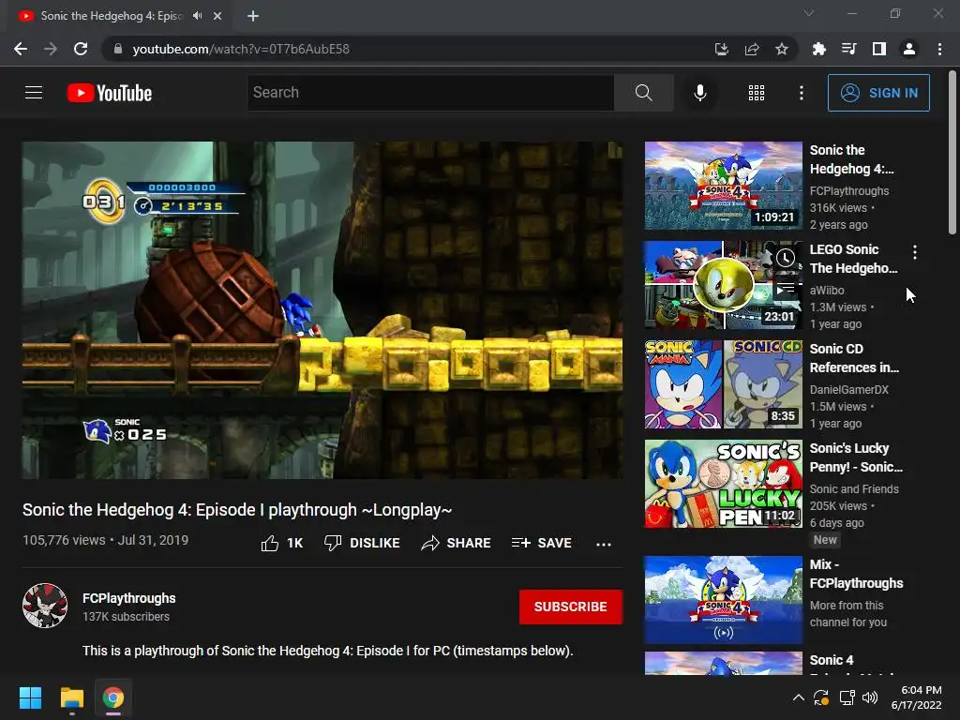Go forward with browser forward arrow
The height and width of the screenshot is (720, 960).
pos(51,49)
